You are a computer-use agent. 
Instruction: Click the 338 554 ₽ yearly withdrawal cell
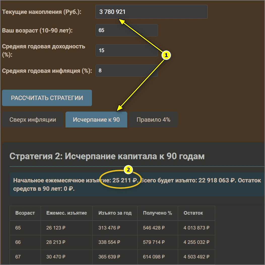point(115,242)
